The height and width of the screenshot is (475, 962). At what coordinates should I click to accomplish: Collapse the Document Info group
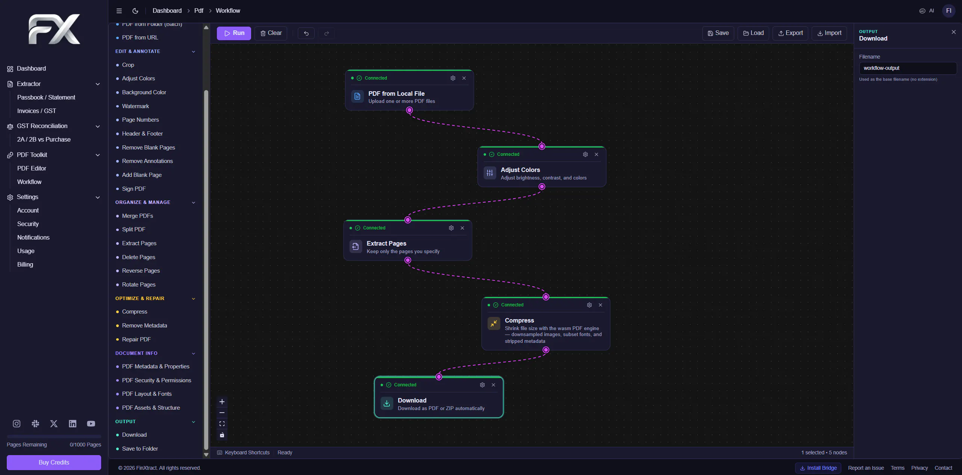click(194, 353)
